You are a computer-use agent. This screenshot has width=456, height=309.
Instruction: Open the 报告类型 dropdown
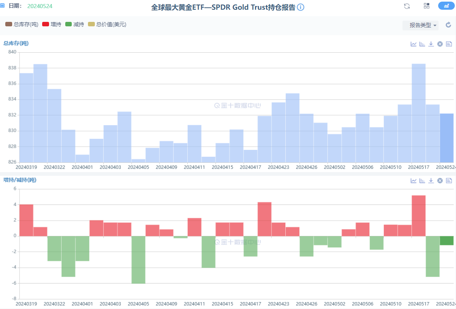click(x=420, y=25)
